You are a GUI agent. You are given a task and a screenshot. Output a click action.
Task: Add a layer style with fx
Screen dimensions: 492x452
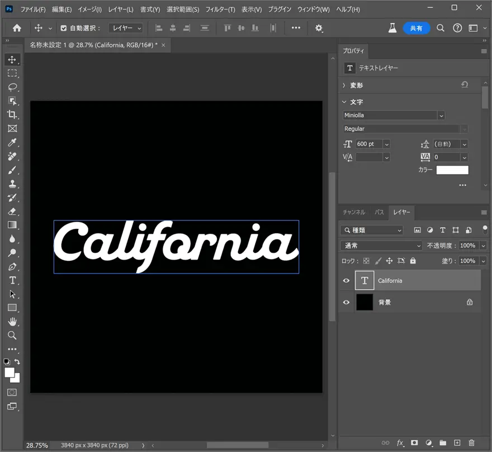click(x=400, y=442)
